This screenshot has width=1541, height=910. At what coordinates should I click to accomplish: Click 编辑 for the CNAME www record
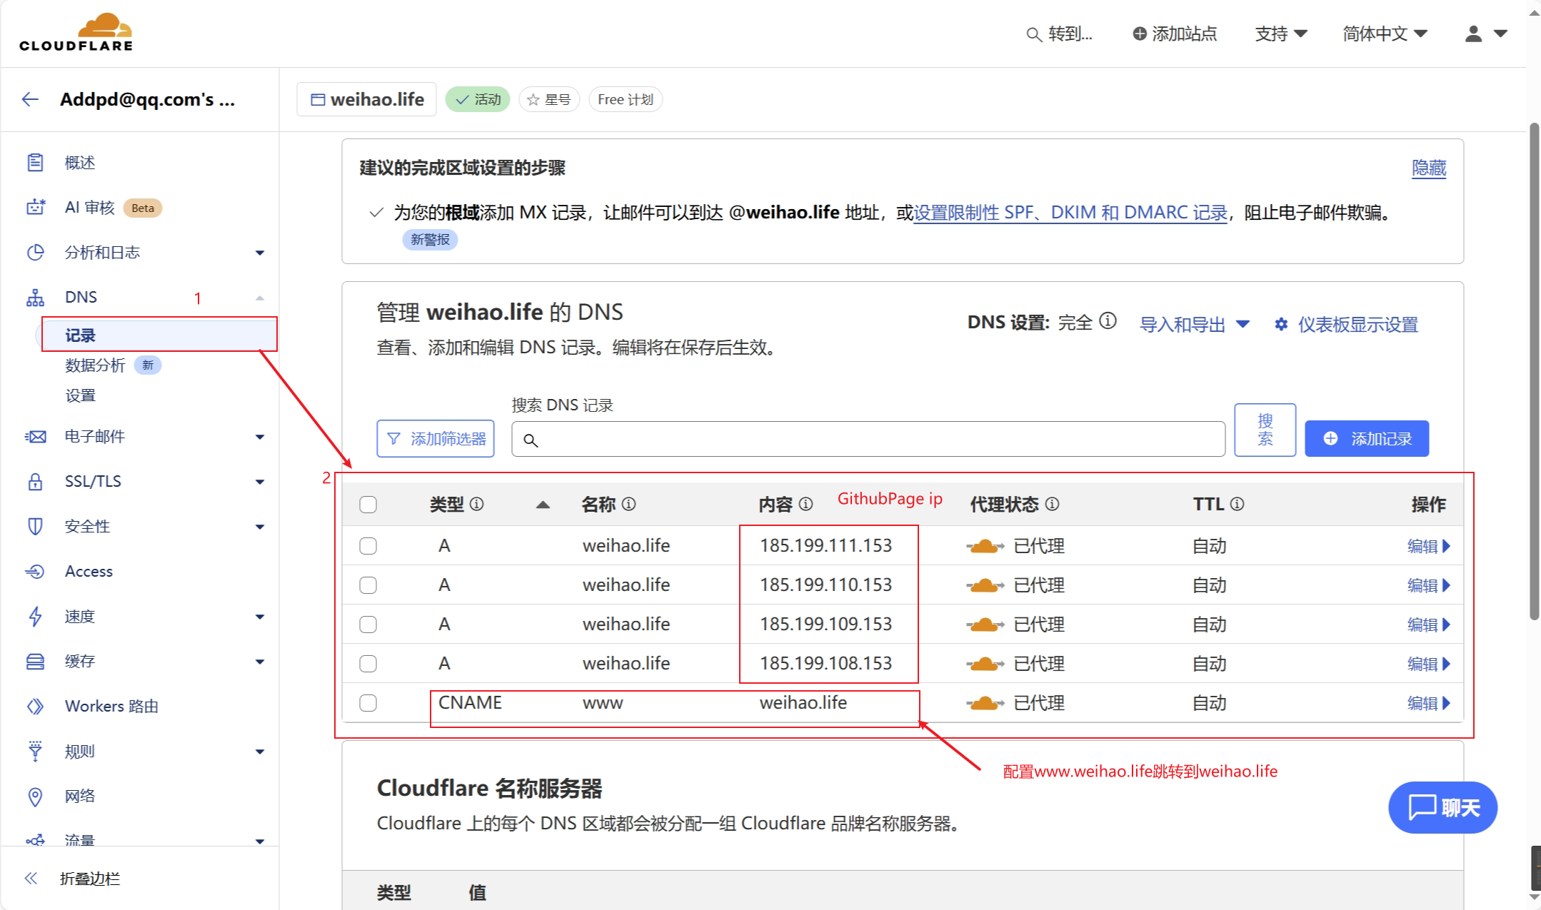tap(1429, 703)
